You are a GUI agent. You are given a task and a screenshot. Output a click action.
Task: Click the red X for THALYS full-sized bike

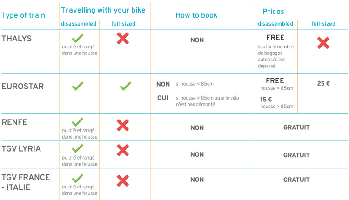(x=123, y=39)
